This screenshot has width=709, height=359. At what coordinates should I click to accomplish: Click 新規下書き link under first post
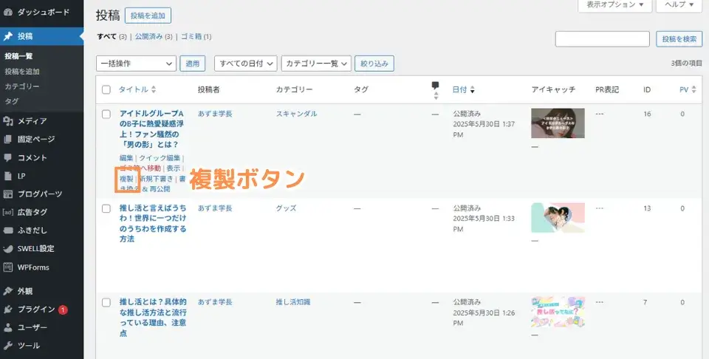[x=156, y=179]
